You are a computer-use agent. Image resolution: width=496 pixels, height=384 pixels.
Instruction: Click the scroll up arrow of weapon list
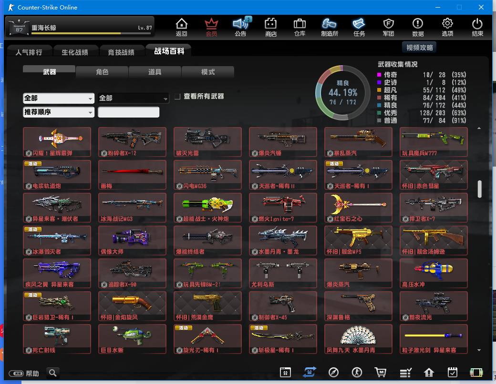(x=479, y=128)
